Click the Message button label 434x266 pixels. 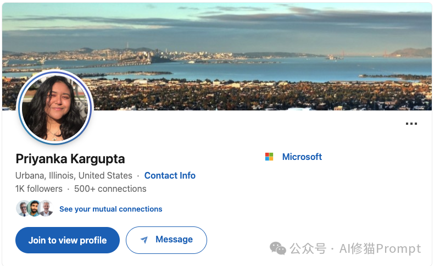[174, 240]
